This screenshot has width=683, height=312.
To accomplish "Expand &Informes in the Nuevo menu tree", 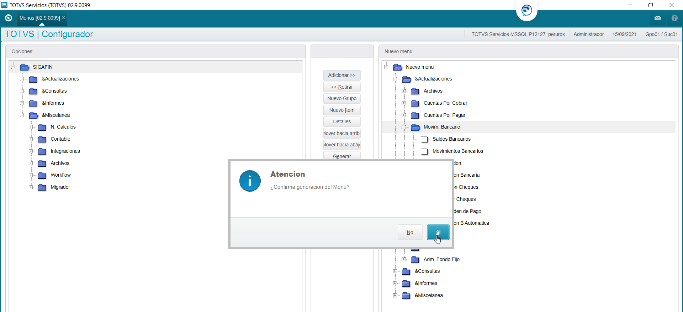I will [x=395, y=283].
